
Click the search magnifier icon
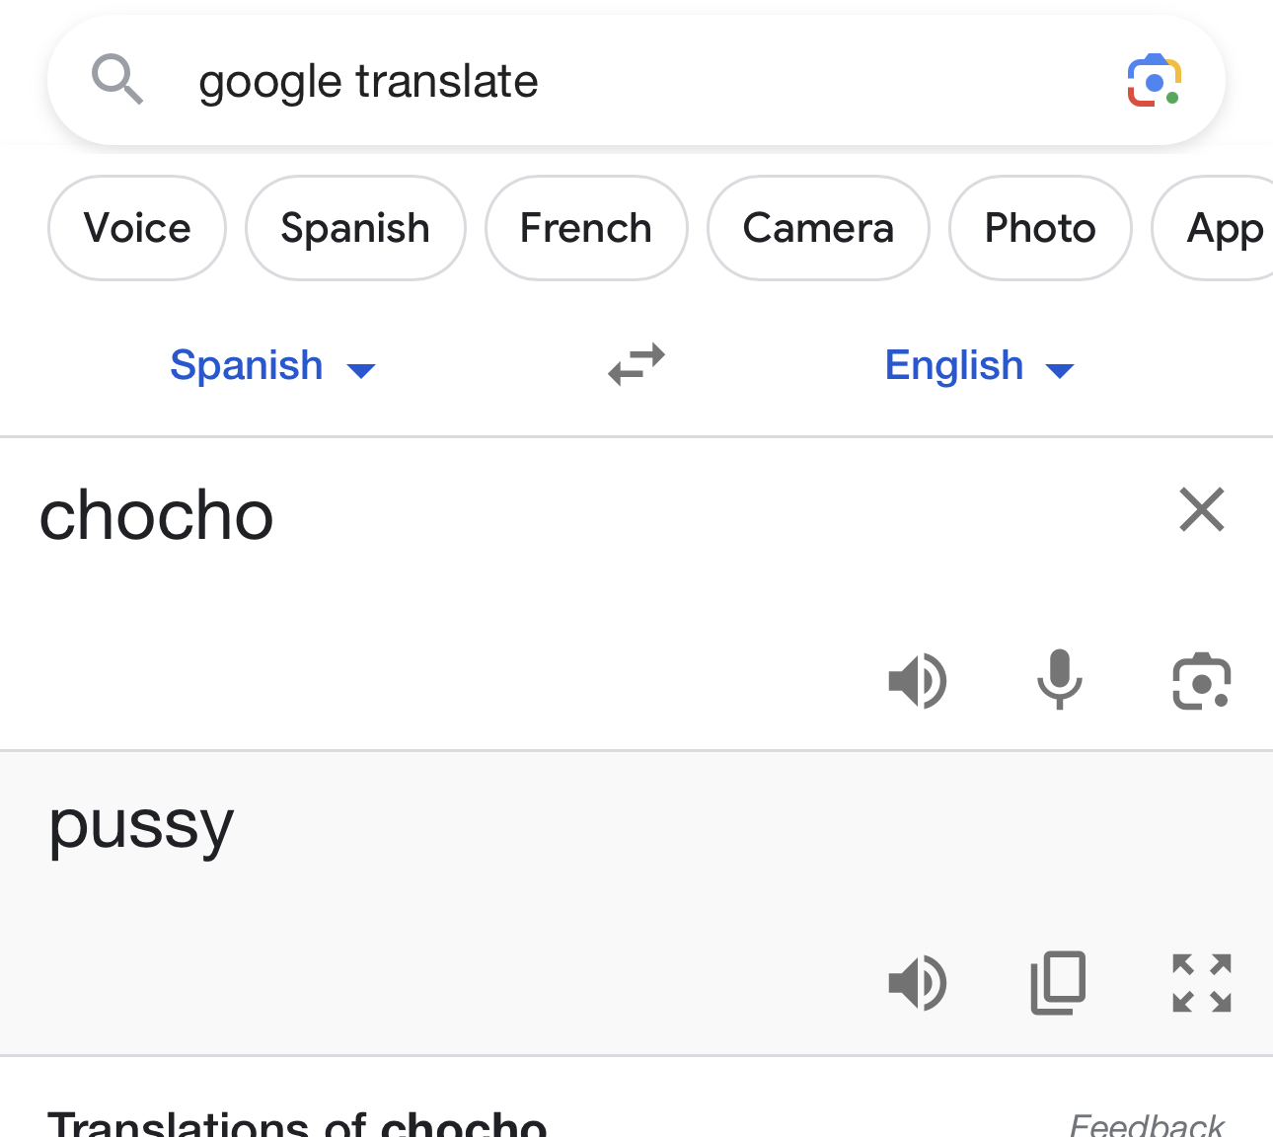(x=117, y=79)
